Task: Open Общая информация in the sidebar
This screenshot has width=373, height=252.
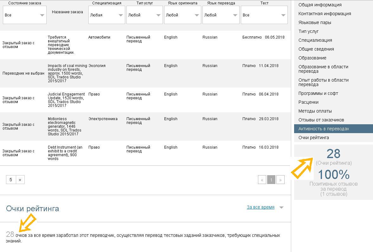Action: [320, 5]
